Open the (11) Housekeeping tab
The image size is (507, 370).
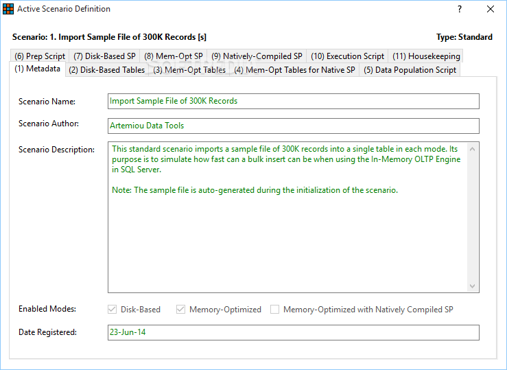426,56
